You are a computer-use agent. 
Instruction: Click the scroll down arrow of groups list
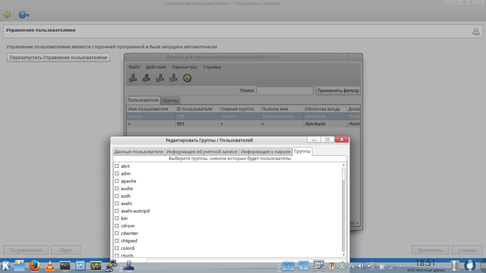344,255
